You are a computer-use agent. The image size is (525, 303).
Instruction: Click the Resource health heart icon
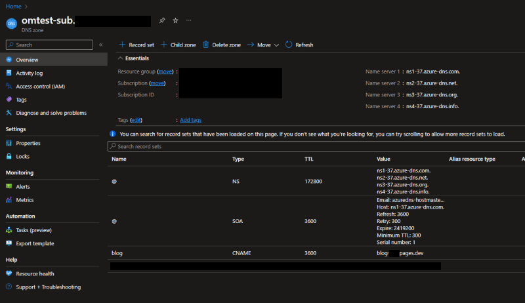[9, 273]
